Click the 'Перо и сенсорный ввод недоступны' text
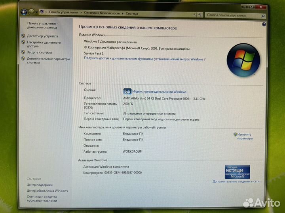The image size is (285, 213). 161,120
